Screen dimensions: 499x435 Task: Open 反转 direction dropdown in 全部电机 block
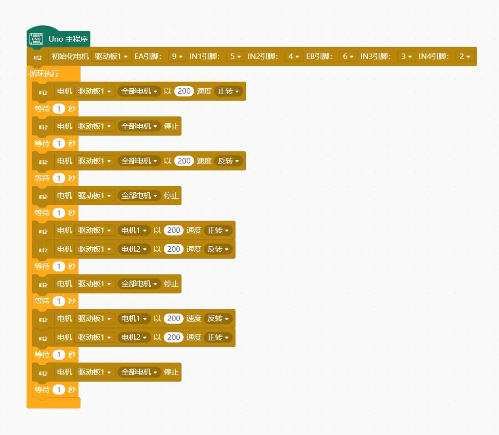click(x=228, y=161)
